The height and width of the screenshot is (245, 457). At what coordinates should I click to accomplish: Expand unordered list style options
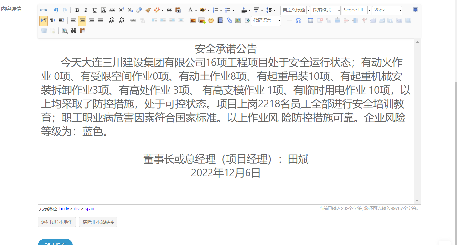233,11
